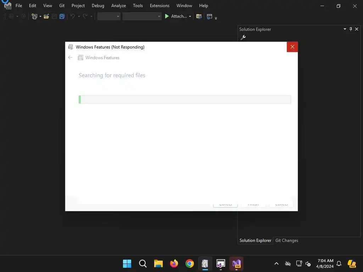Viewport: 363px width, 272px height.
Task: Open the Solution Configurations combo box
Action: (109, 16)
